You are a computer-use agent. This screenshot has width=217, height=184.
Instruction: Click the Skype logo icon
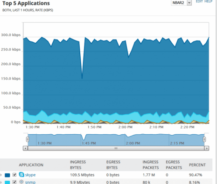click(21, 175)
